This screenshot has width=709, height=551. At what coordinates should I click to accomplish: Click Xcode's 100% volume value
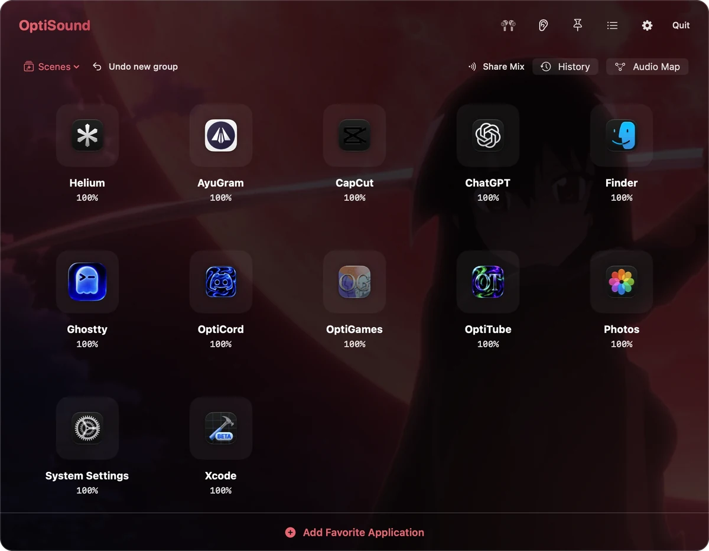(x=221, y=491)
